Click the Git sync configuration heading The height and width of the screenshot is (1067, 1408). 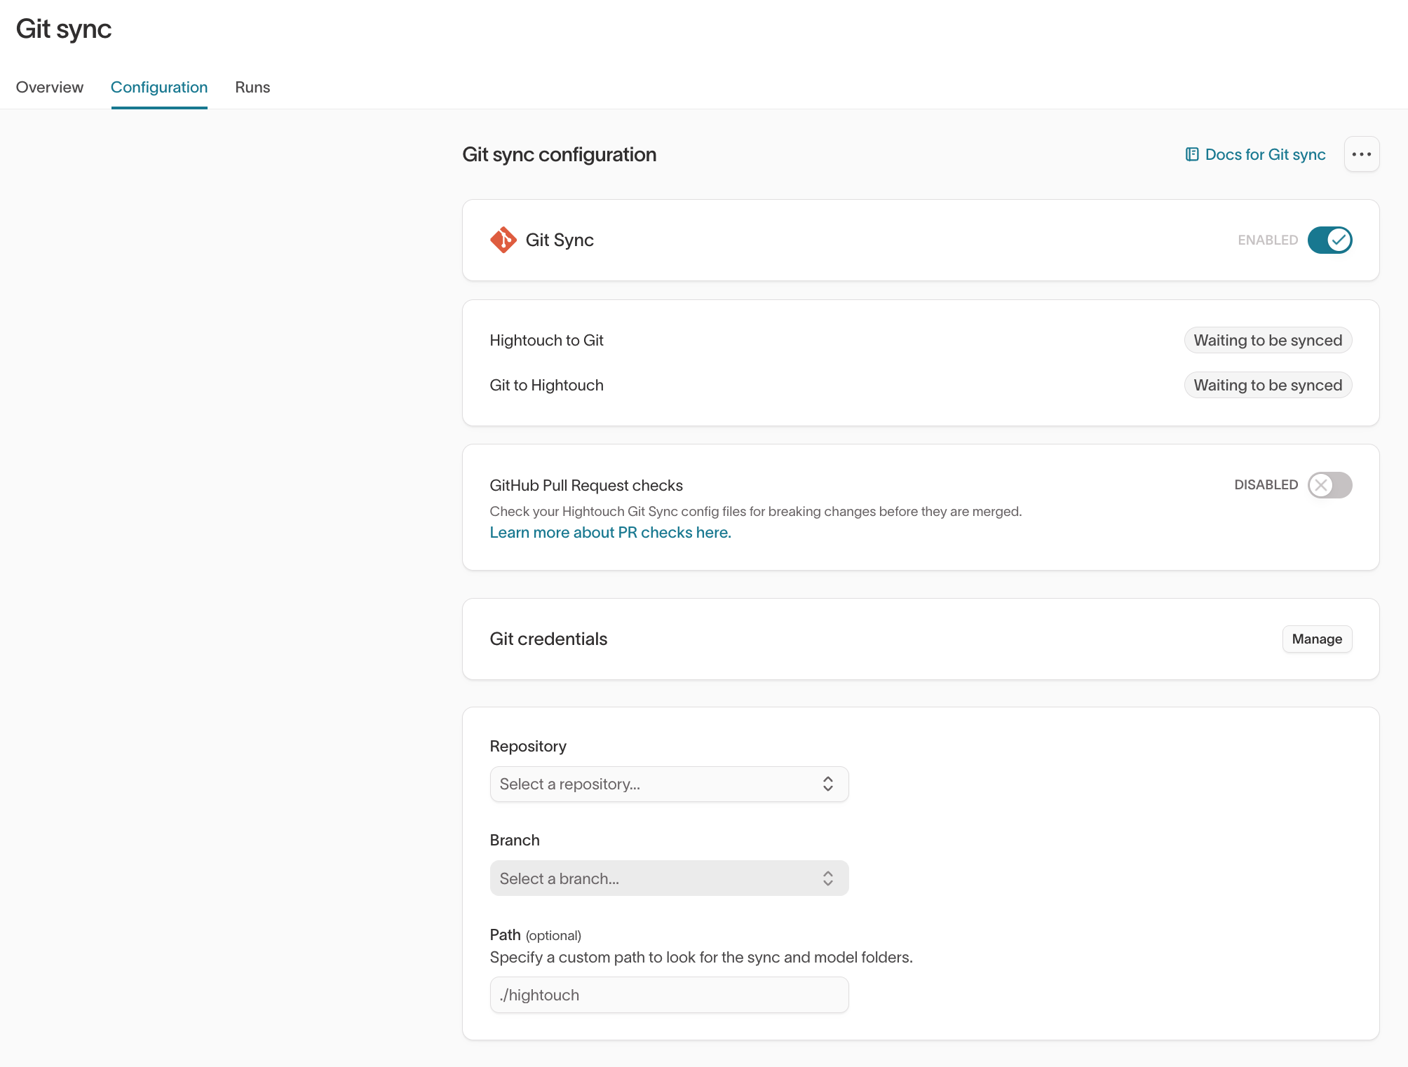(559, 154)
